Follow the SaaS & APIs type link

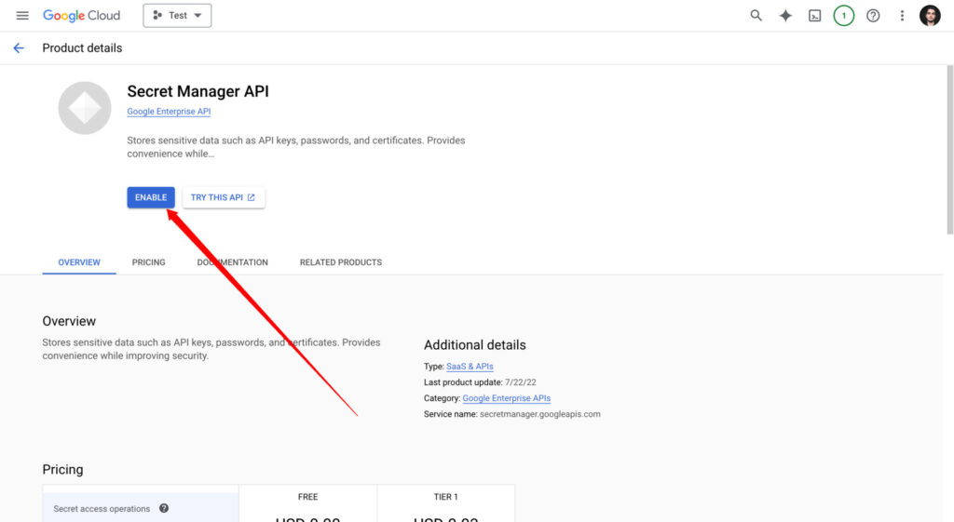pos(470,367)
